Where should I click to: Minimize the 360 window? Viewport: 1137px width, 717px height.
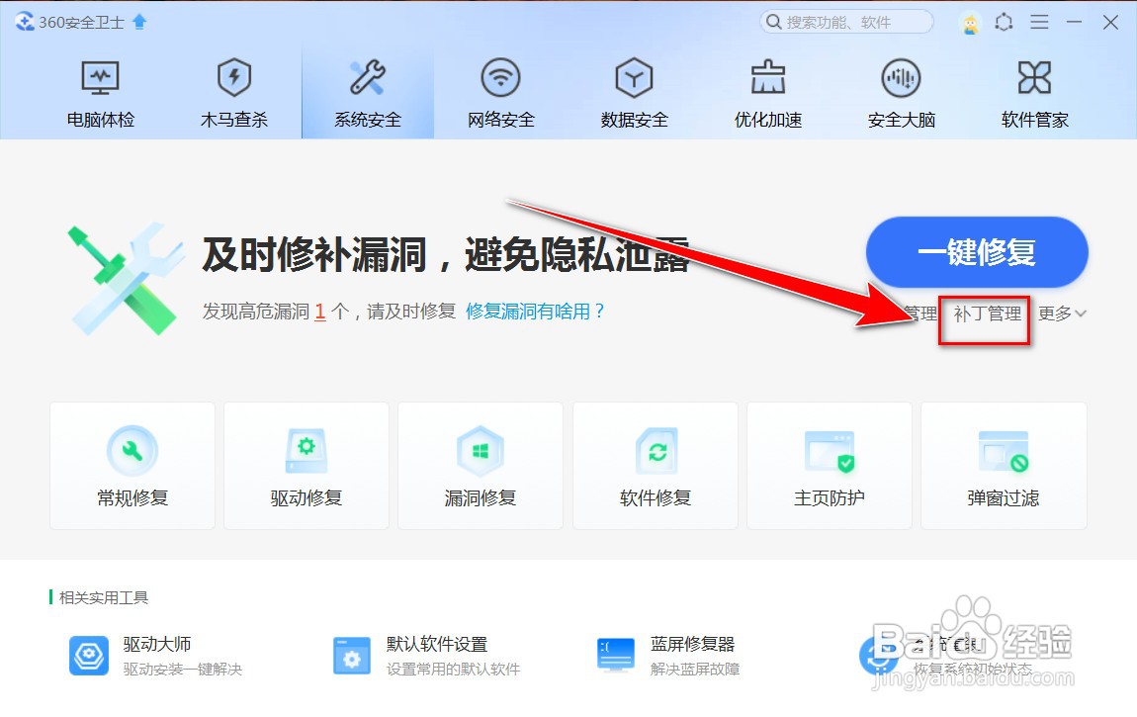1074,23
